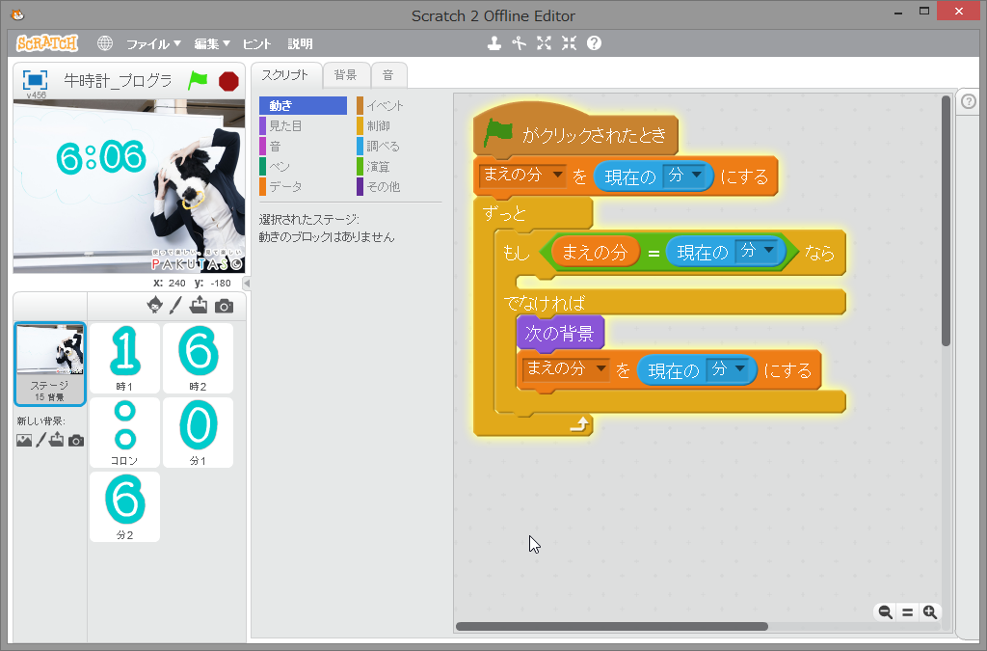Click the = operator in condition
The width and height of the screenshot is (987, 651).
pos(654,253)
